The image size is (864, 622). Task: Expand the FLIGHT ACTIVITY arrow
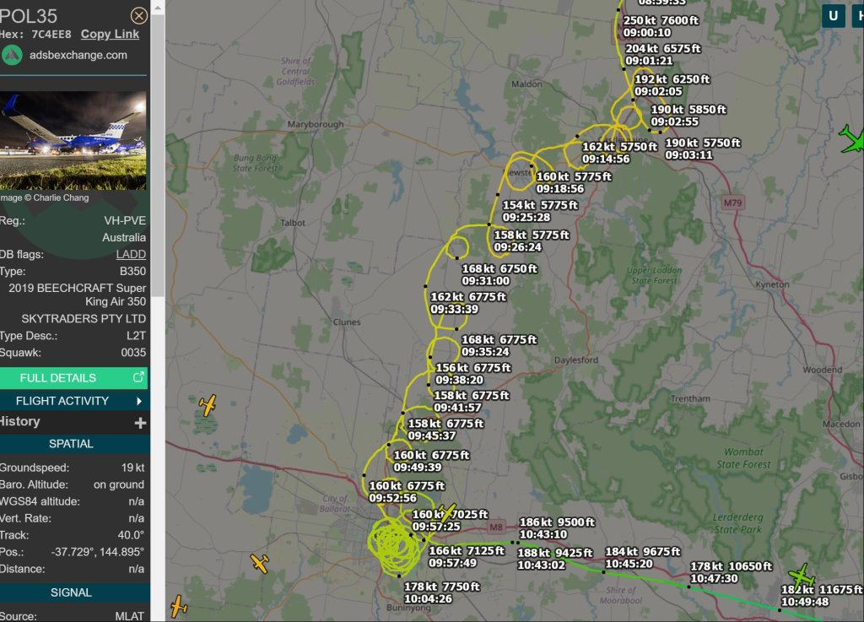138,401
